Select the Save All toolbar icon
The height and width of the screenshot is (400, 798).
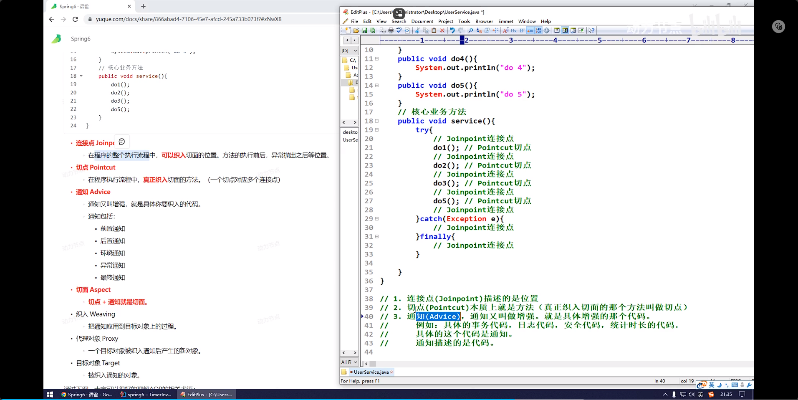click(373, 30)
